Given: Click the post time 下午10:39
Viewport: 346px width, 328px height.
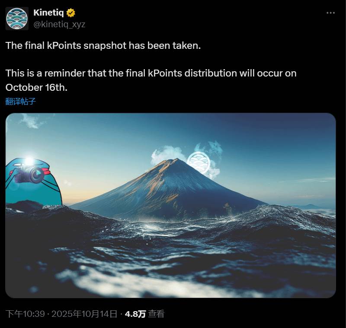Looking at the screenshot, I should [25, 314].
